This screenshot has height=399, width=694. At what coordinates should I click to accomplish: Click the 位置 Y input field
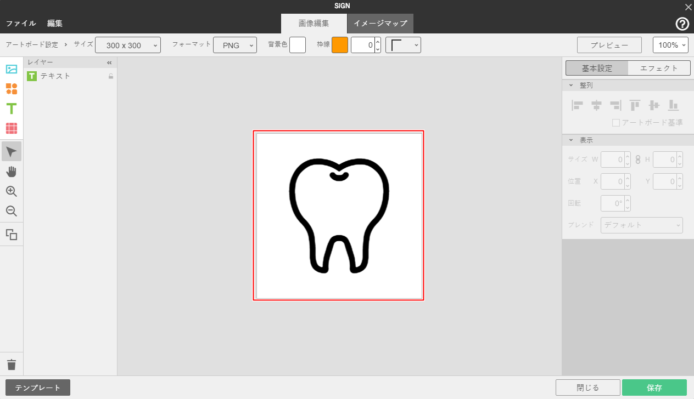point(665,181)
